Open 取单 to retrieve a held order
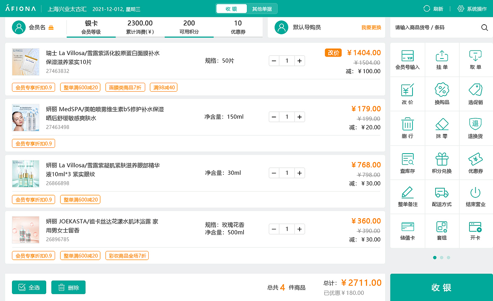Viewport: 493px width, 301px height. pos(476,60)
